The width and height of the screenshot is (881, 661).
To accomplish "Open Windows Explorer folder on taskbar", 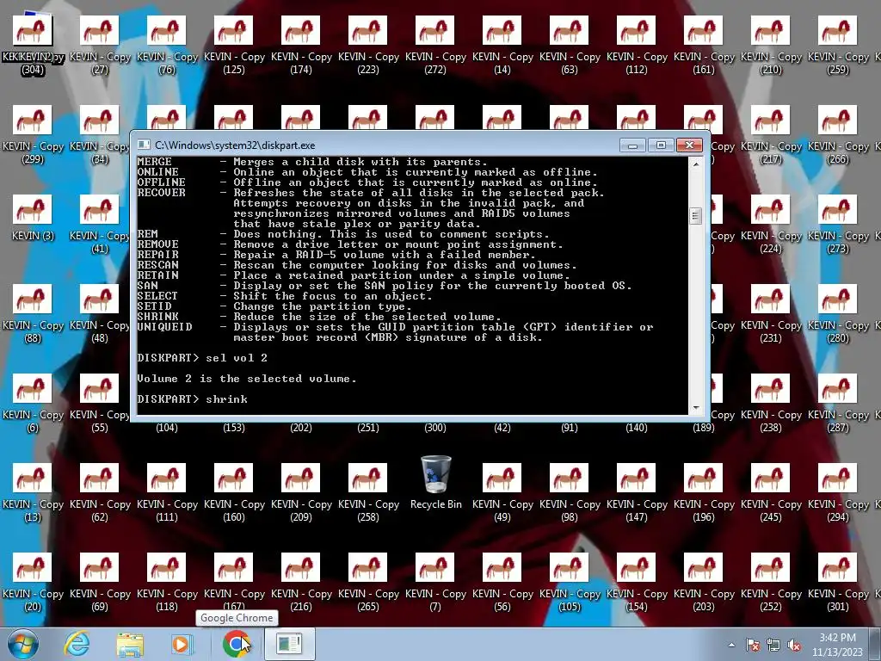I will click(130, 644).
